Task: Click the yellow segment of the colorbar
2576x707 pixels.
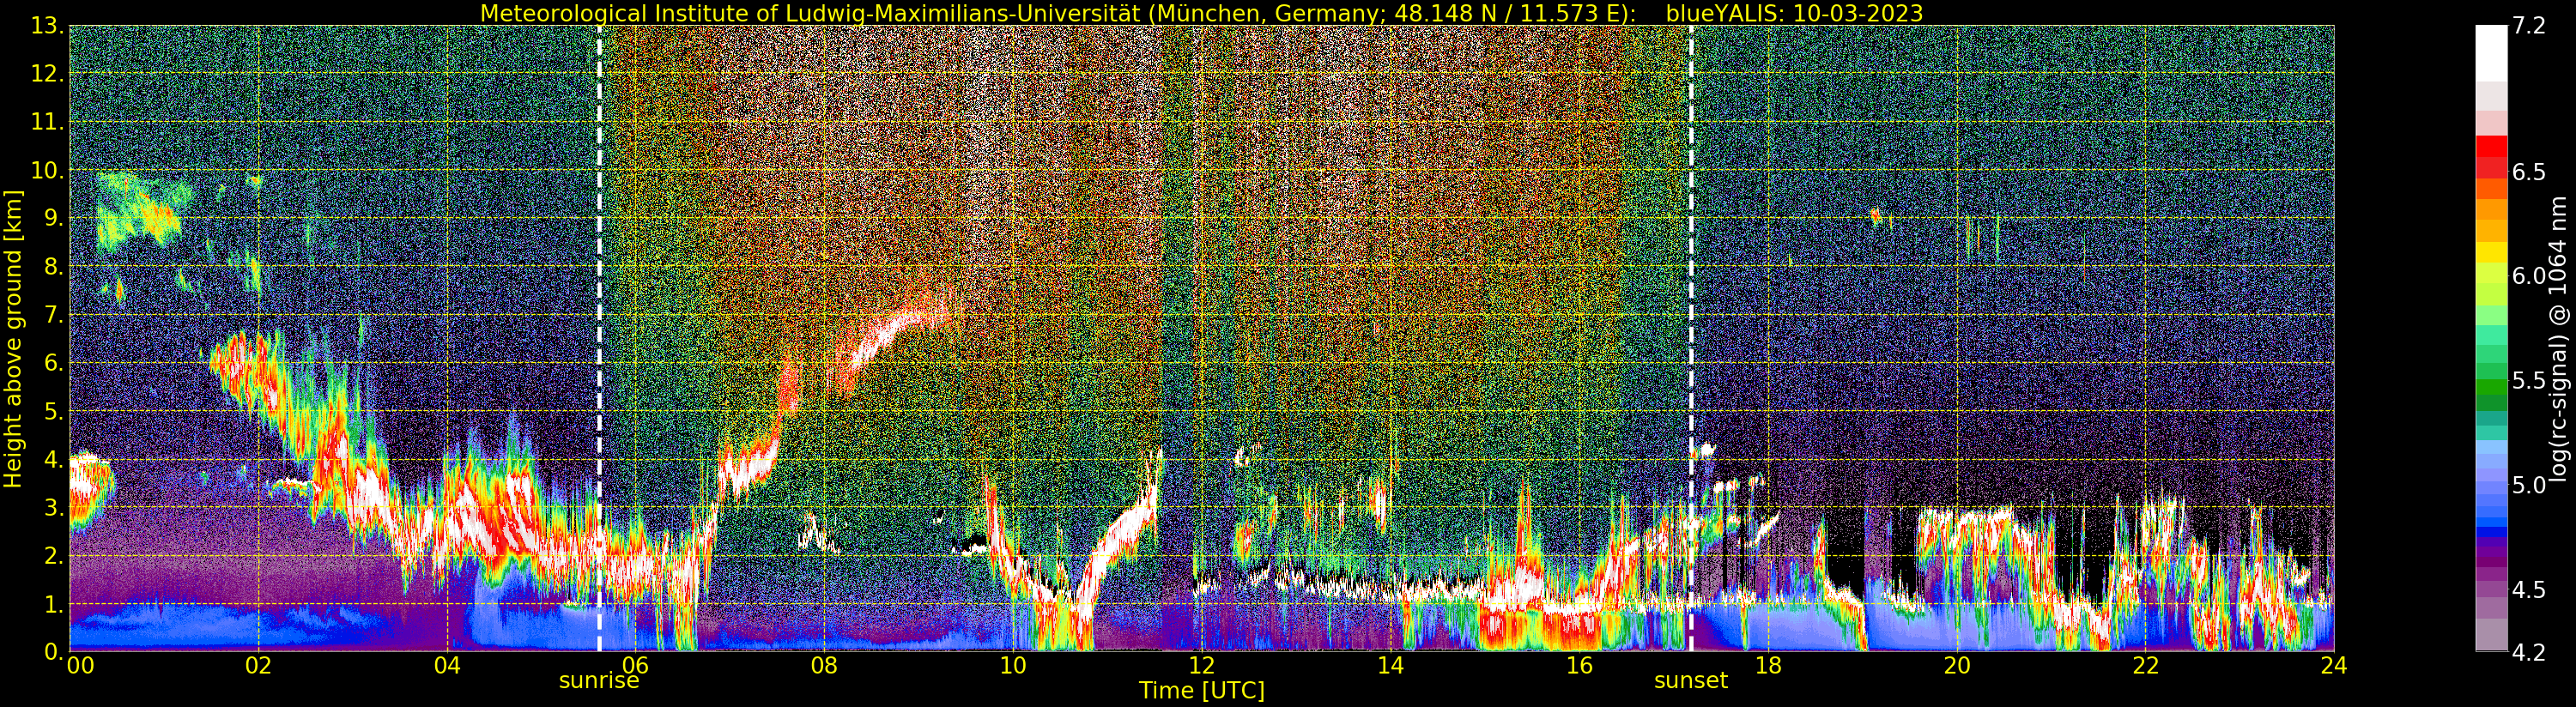Action: (2491, 252)
